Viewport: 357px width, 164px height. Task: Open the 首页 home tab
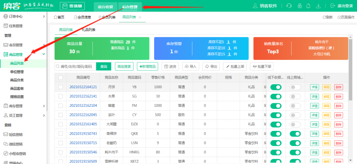pos(59,17)
